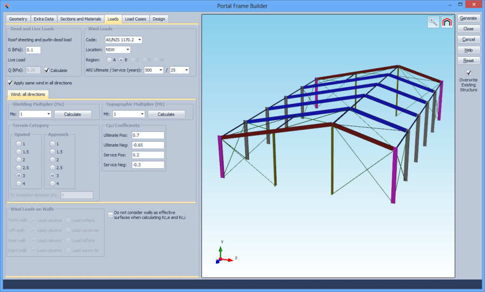Image resolution: width=485 pixels, height=292 pixels.
Task: Select Region A radio button
Action: (x=109, y=60)
